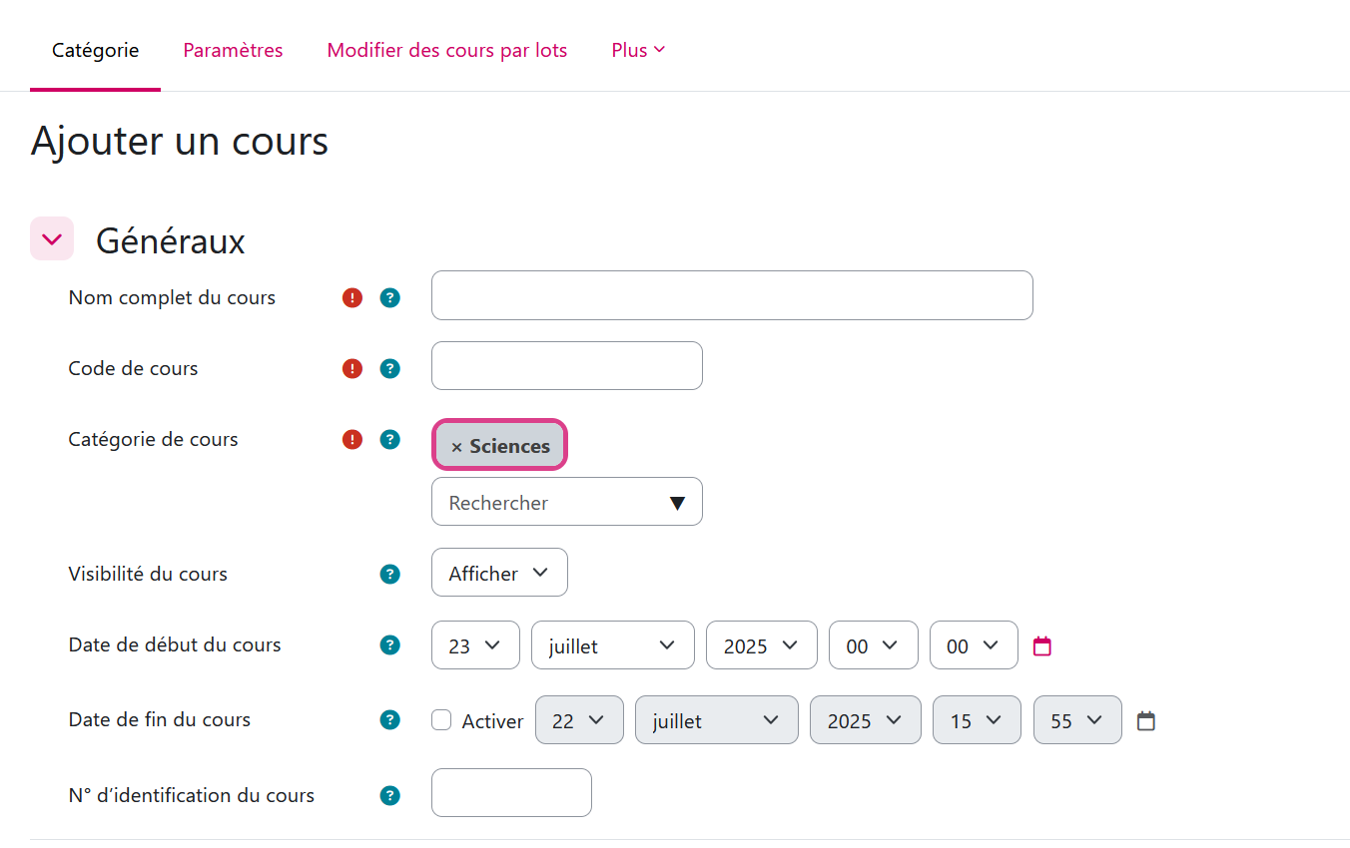Open help for Date de début du cours
The width and height of the screenshot is (1350, 848).
(389, 644)
